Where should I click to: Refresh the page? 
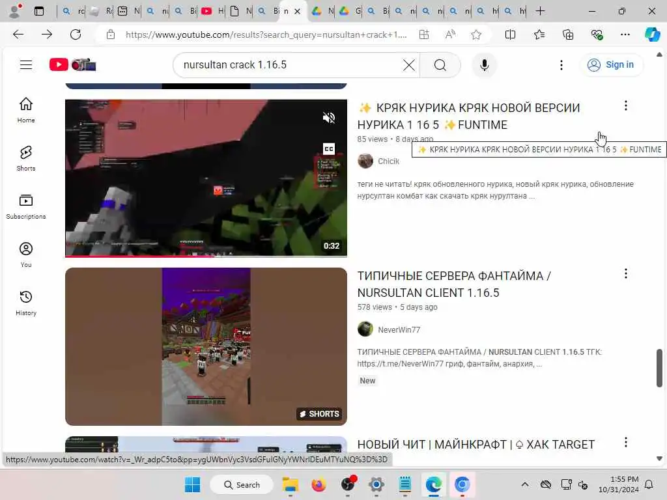coord(76,35)
